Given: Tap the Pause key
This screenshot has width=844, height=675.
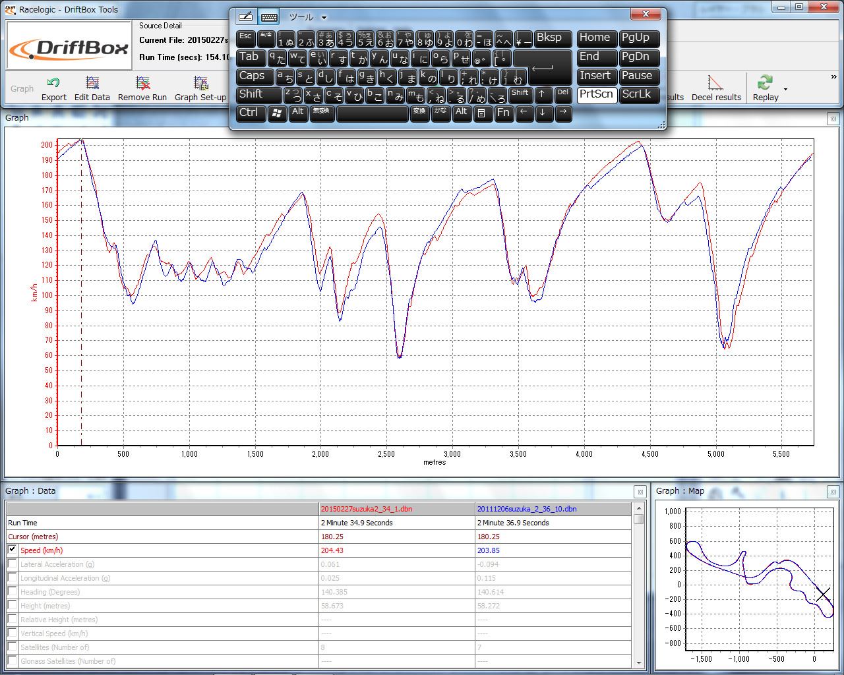Looking at the screenshot, I should (x=639, y=76).
